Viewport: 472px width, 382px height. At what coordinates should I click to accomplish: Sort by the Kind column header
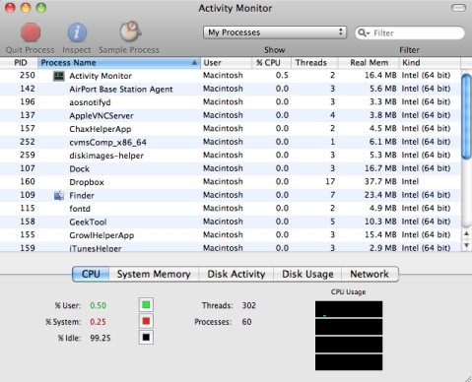click(x=430, y=63)
